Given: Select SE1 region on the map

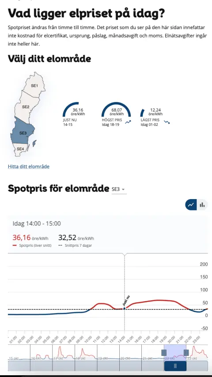Looking at the screenshot, I should click(34, 85).
